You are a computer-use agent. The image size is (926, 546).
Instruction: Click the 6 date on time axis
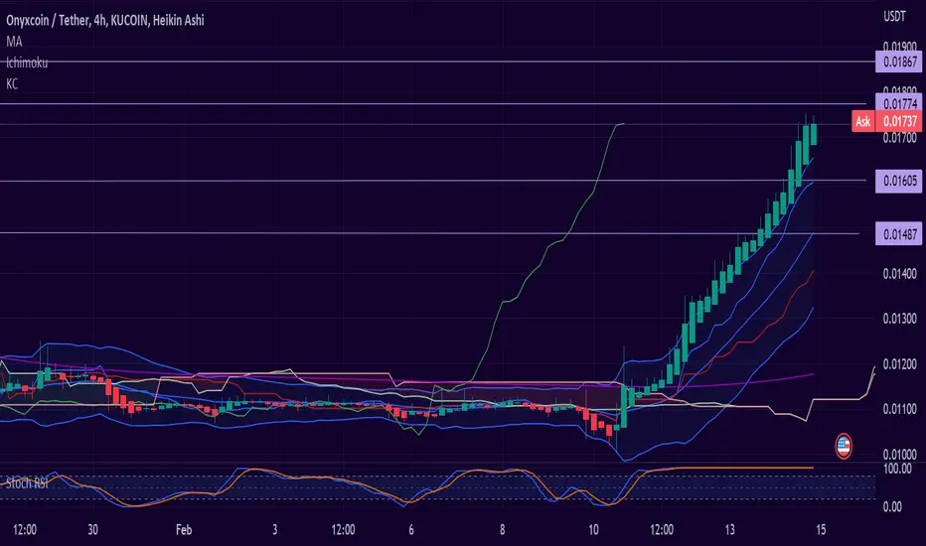point(411,529)
